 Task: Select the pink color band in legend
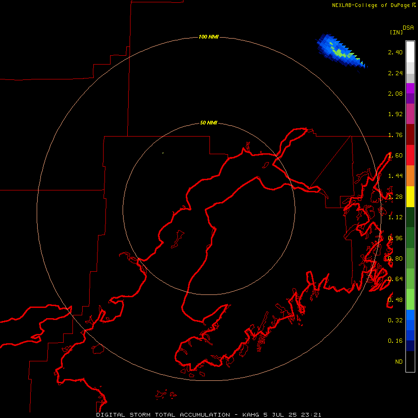click(x=410, y=114)
